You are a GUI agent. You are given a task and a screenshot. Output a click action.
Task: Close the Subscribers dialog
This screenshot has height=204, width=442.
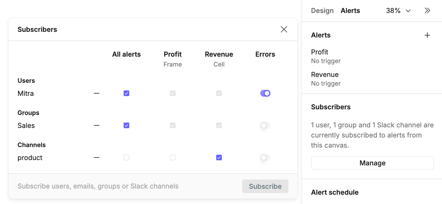click(284, 29)
